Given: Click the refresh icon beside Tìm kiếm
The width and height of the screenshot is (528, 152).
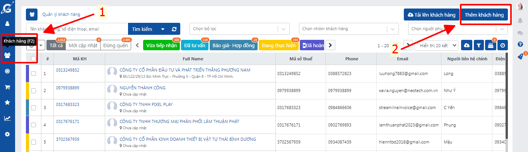Looking at the screenshot, I should [174, 29].
